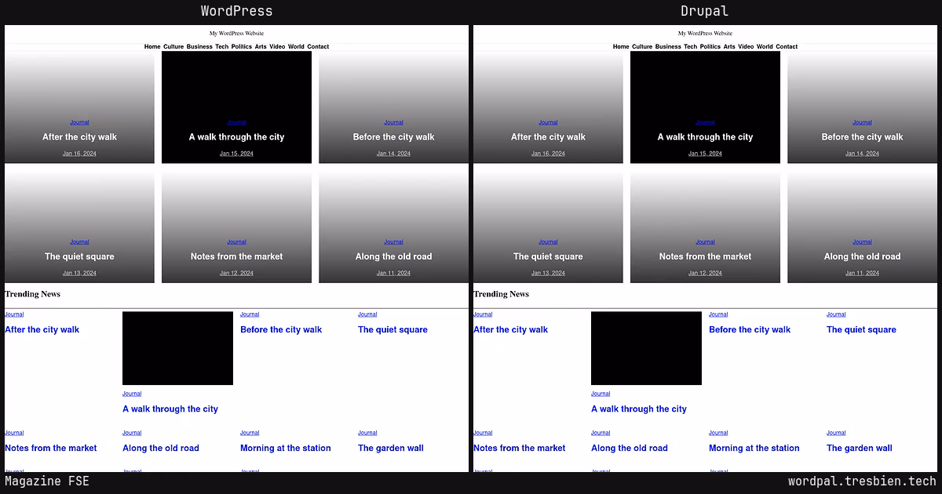This screenshot has height=494, width=942.
Task: Open Video menu item in Drupal pane
Action: pyautogui.click(x=746, y=47)
